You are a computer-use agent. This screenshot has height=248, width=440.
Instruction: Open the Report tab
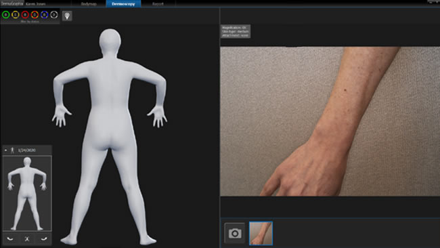[158, 4]
